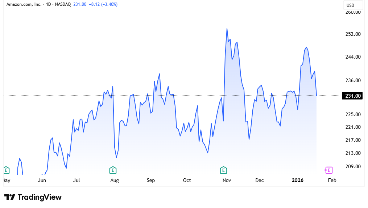Click the earnings marker above Aug
This screenshot has width=368, height=208.
pyautogui.click(x=113, y=170)
